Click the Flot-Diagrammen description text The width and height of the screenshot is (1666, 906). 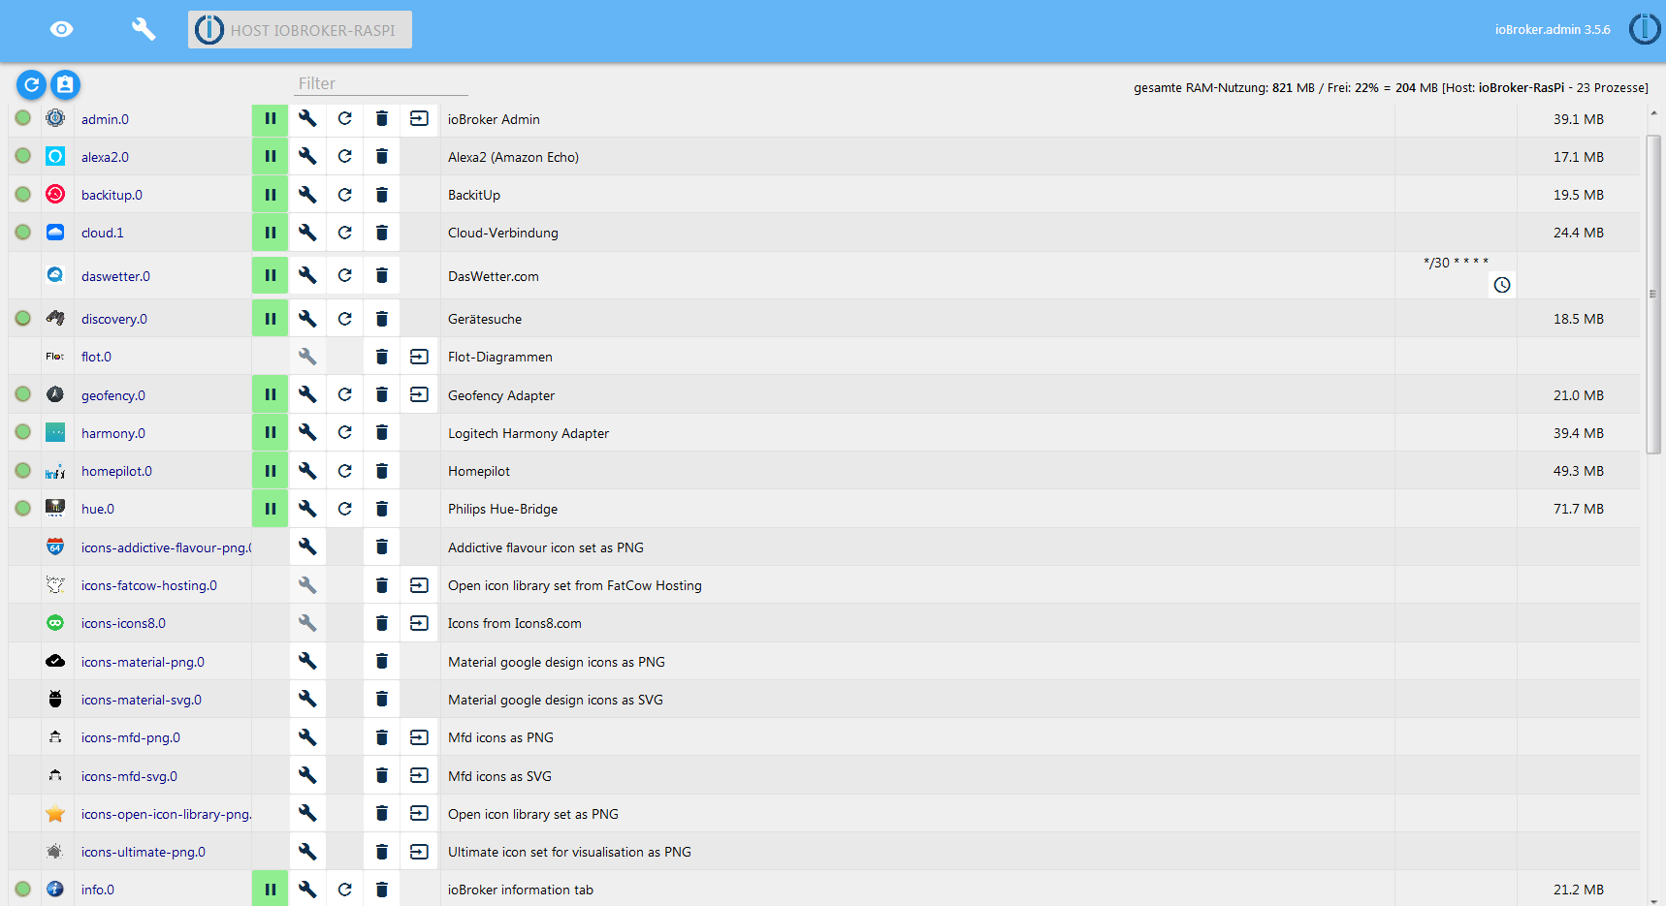click(500, 357)
